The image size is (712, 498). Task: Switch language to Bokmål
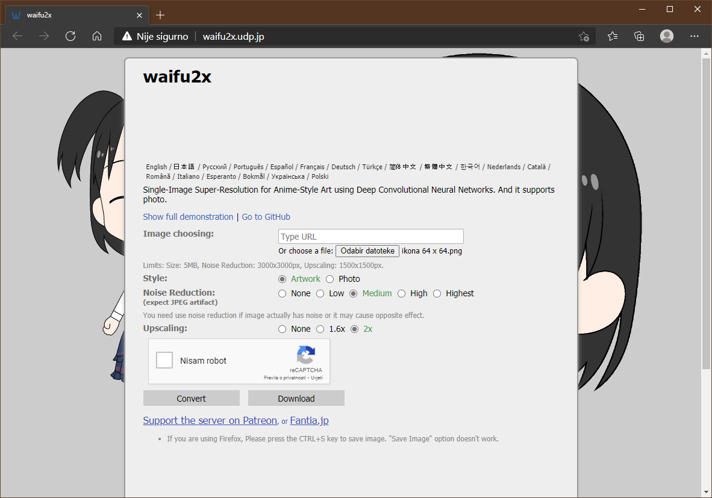click(254, 176)
